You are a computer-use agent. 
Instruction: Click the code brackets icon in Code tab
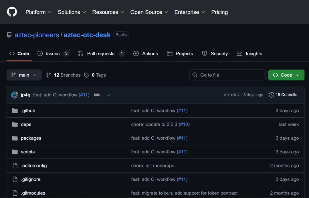pos(12,54)
